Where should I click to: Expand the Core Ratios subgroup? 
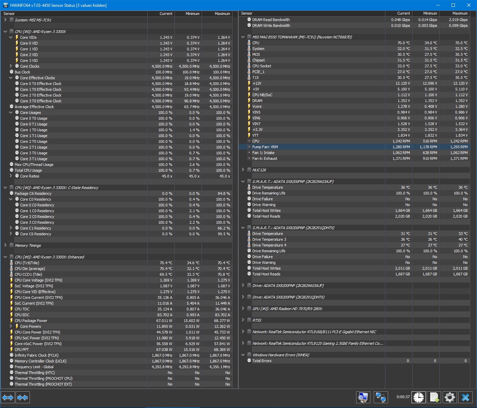click(11, 176)
